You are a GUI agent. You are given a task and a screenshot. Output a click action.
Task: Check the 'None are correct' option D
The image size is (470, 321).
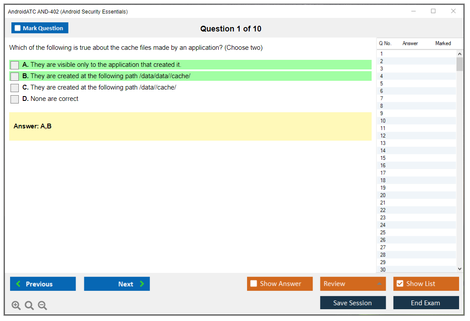15,99
